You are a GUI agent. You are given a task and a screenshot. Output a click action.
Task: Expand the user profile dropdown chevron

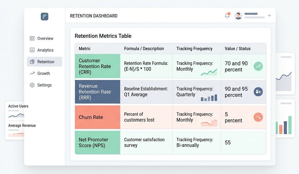click(269, 15)
